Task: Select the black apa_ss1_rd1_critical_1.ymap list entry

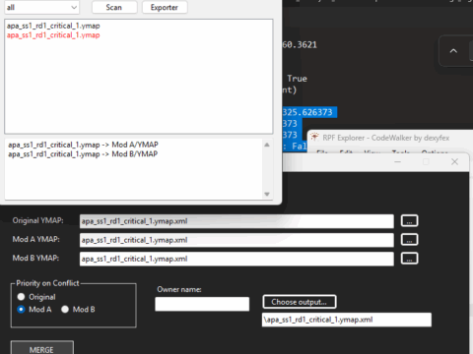Action: pyautogui.click(x=53, y=26)
